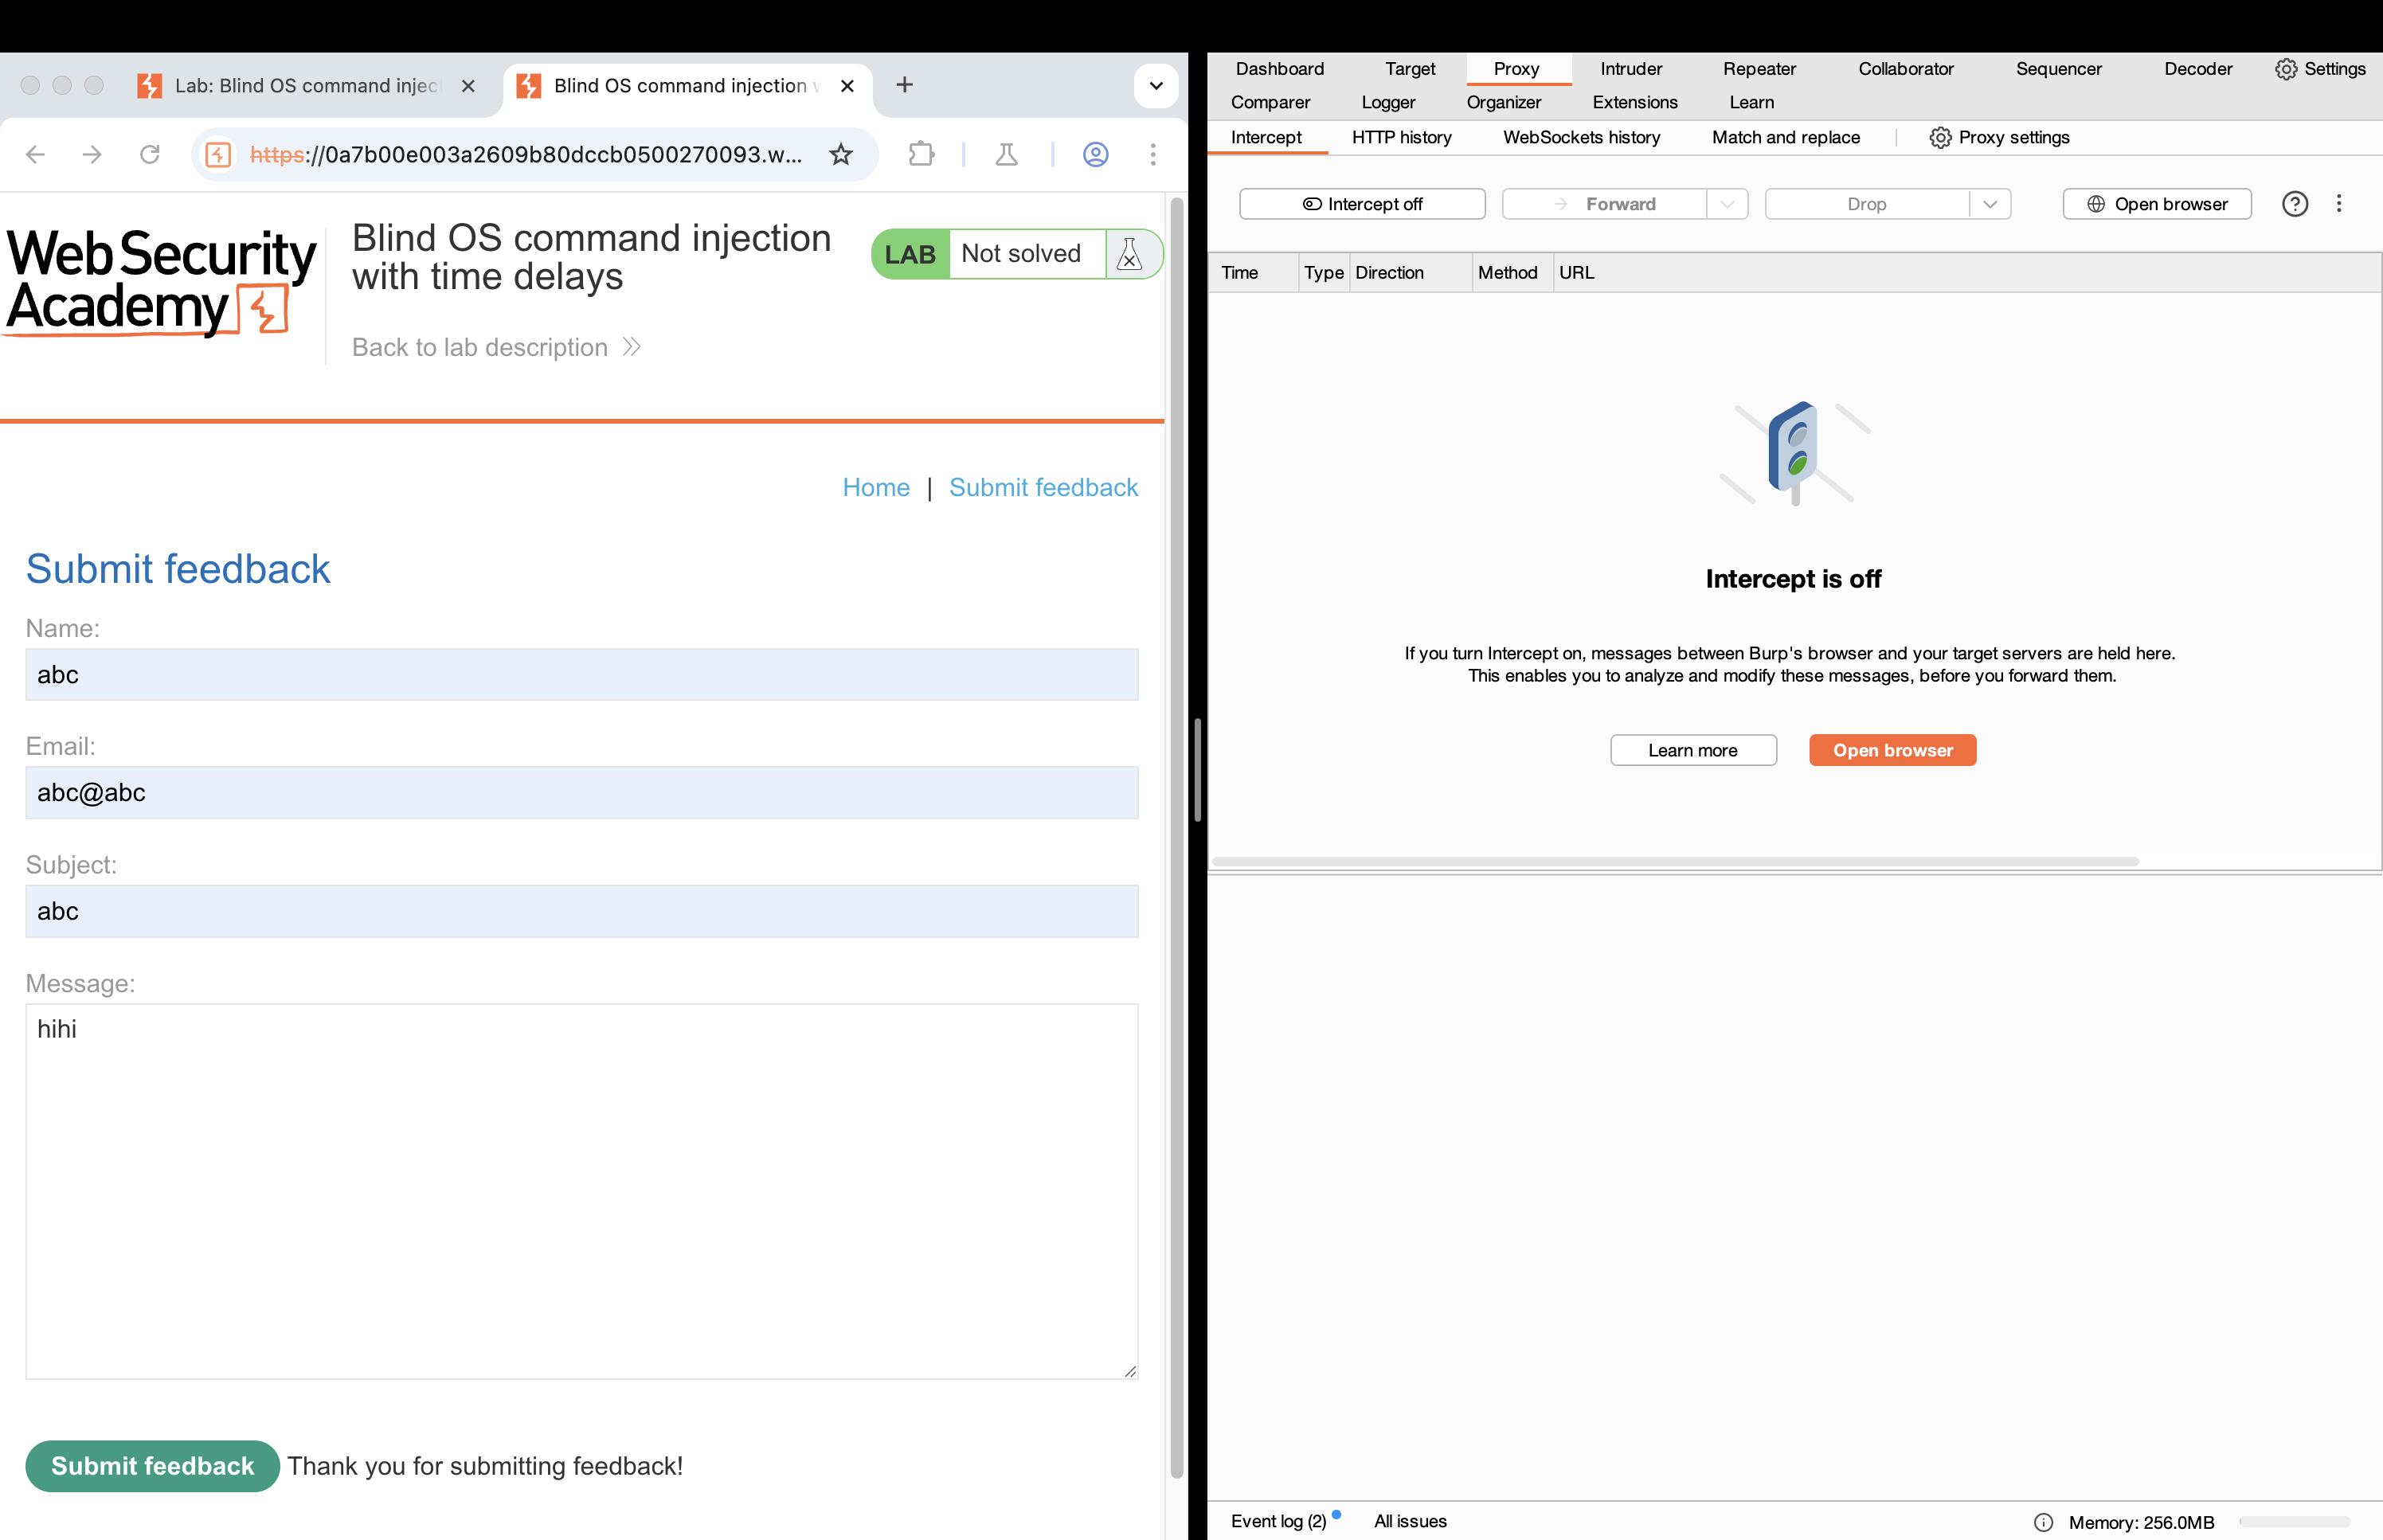
Task: Click the orange Open browser button
Action: click(x=1892, y=750)
